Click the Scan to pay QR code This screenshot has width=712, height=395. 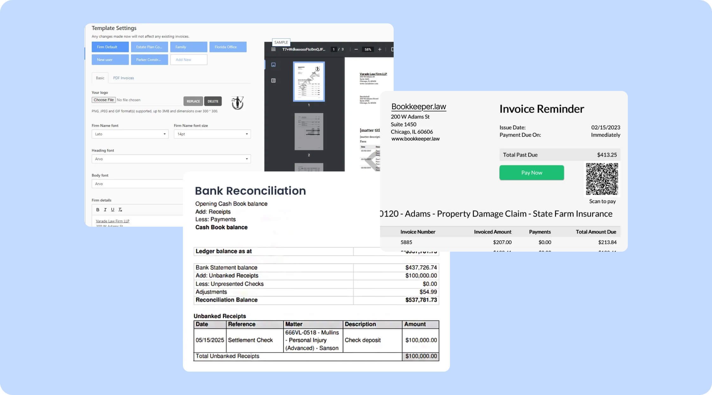pyautogui.click(x=602, y=179)
